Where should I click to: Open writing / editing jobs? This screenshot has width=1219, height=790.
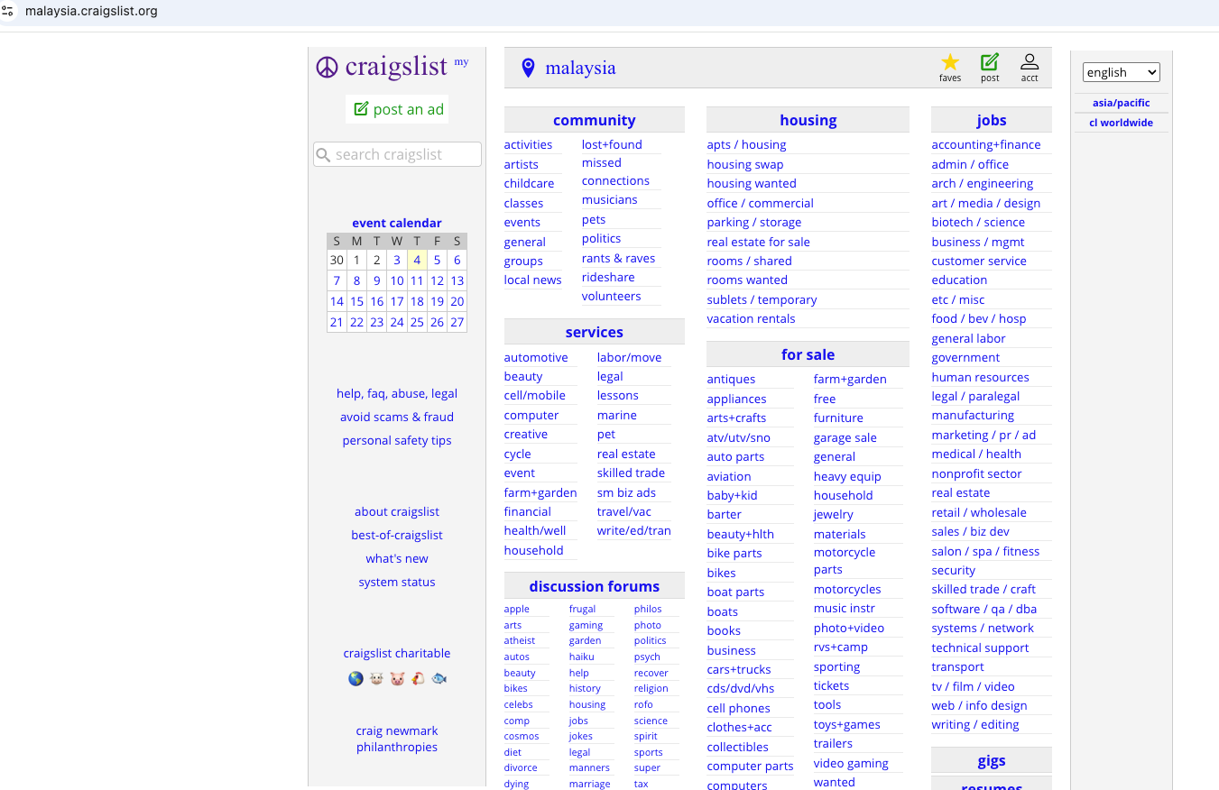coord(975,724)
